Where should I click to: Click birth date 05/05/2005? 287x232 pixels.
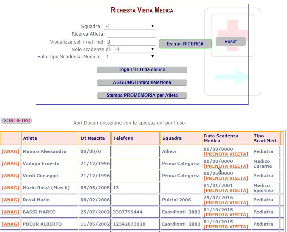95,188
